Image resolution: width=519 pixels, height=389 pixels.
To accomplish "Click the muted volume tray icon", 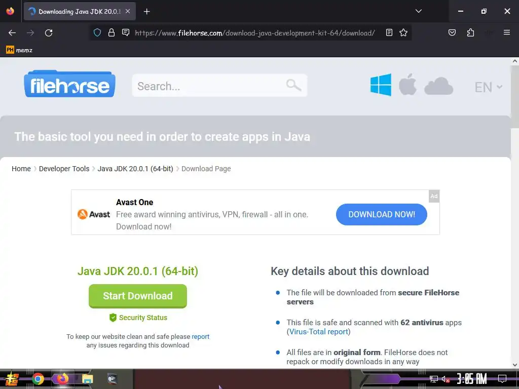I will click(446, 379).
